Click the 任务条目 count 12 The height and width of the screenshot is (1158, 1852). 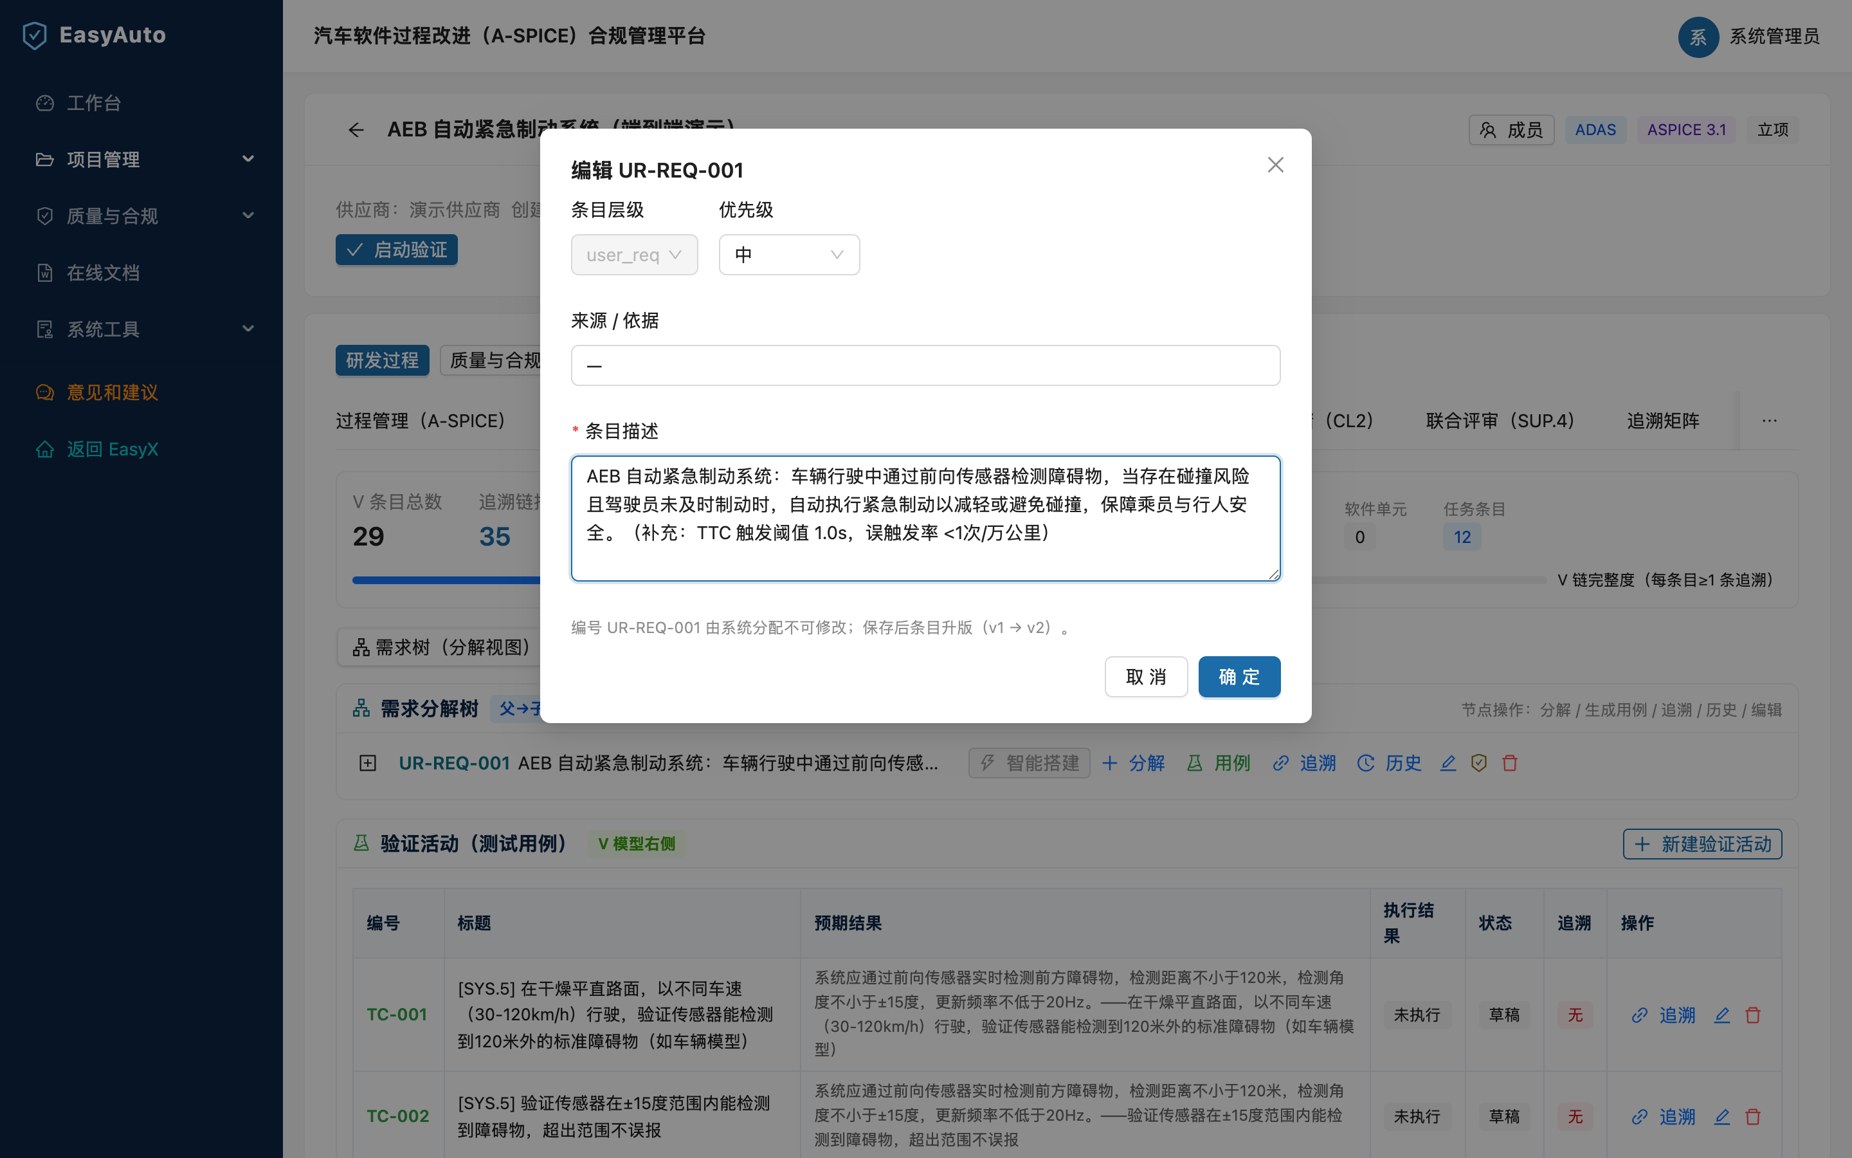(1462, 537)
